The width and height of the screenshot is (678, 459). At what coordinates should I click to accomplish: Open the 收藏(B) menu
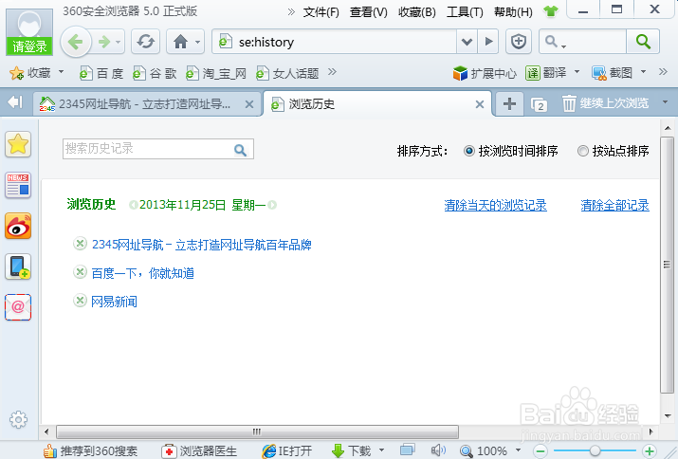tap(417, 12)
